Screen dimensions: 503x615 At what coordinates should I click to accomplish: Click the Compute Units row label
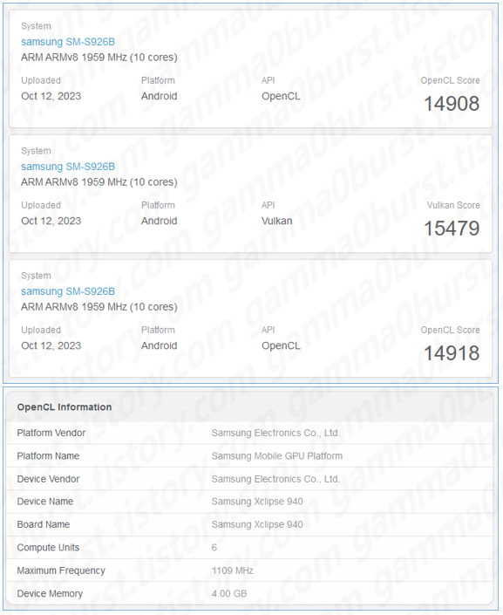[48, 548]
